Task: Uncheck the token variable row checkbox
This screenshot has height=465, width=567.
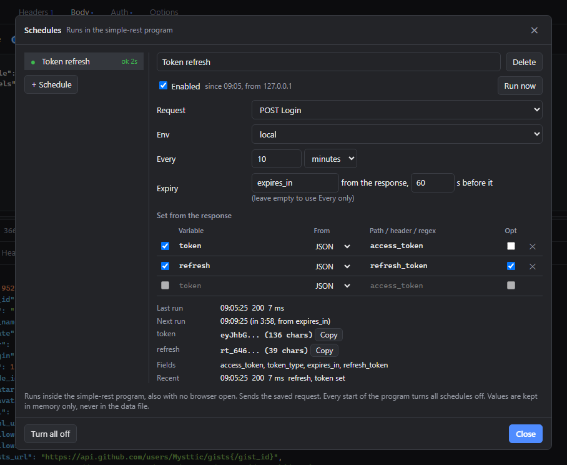Action: [x=165, y=246]
